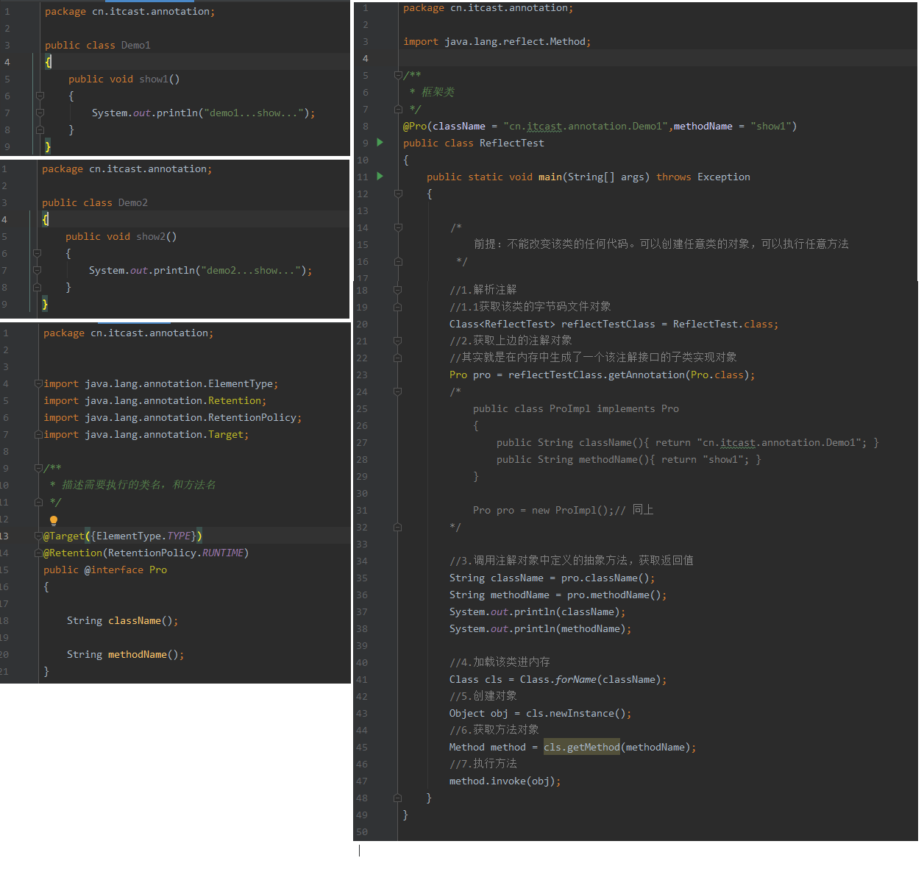Image resolution: width=924 pixels, height=869 pixels.
Task: Click the 框架类 Javadoc comment text
Action: (438, 92)
